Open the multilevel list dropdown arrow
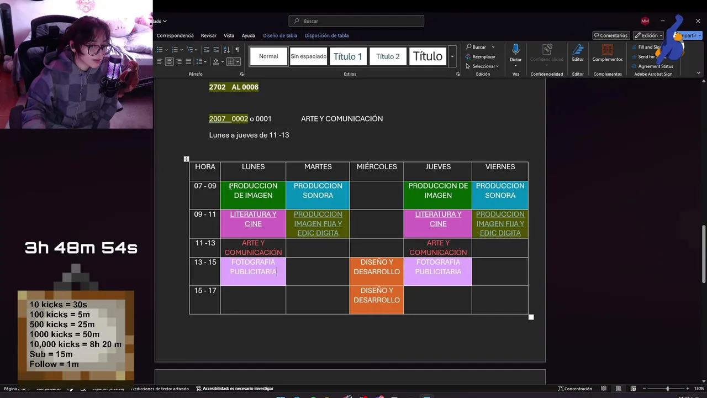The width and height of the screenshot is (707, 398). pos(197,50)
